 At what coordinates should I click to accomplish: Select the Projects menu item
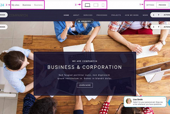[116, 15]
